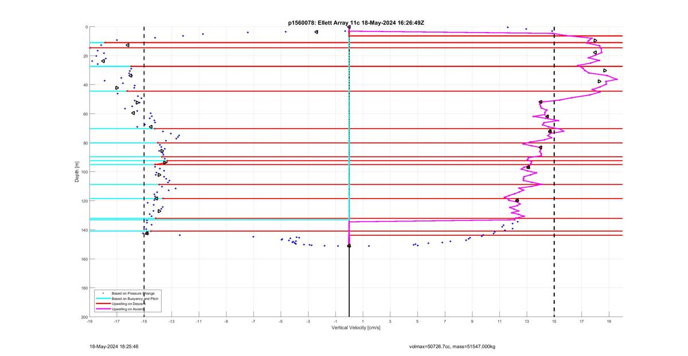Click positive x-axis tick label '15'
Image resolution: width=688 pixels, height=356 pixels.
pos(554,322)
